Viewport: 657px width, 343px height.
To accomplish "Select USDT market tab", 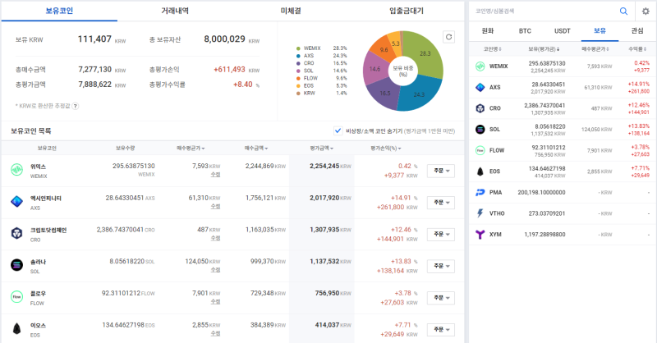I will point(563,31).
